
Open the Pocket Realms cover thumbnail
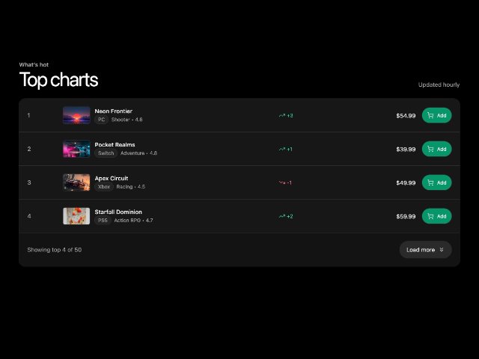coord(76,149)
